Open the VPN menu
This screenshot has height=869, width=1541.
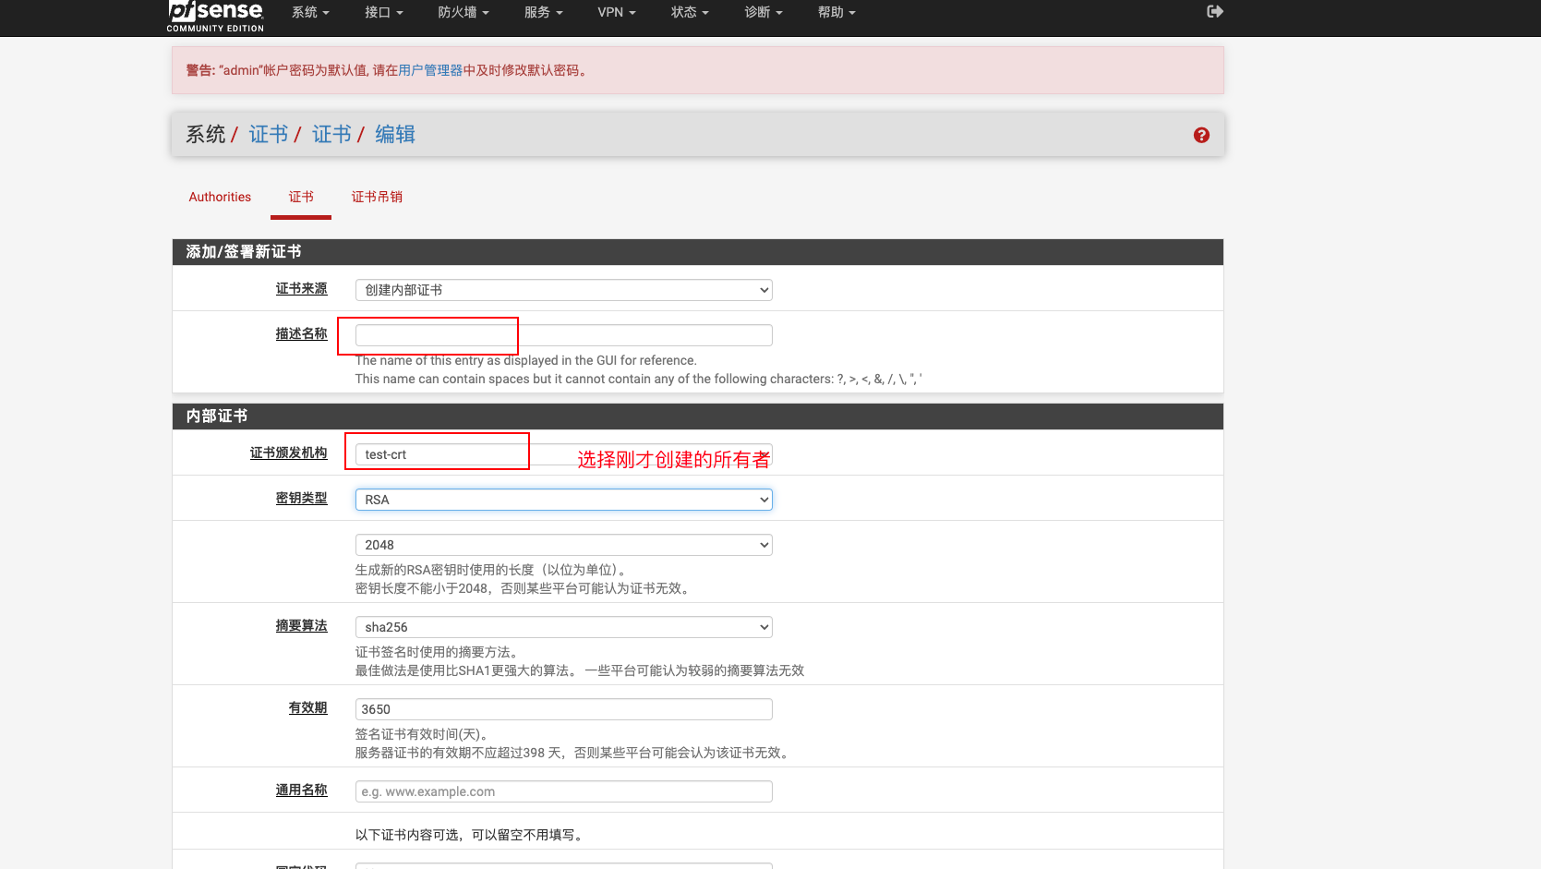point(617,12)
